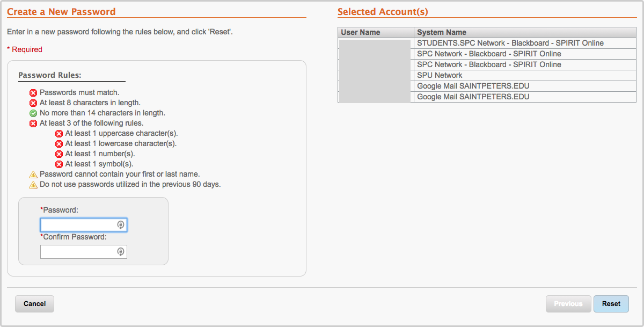Screen dimensions: 644x327
Task: Click warning triangle beside 'cannot contain your first or last name'
Action: pyautogui.click(x=33, y=175)
